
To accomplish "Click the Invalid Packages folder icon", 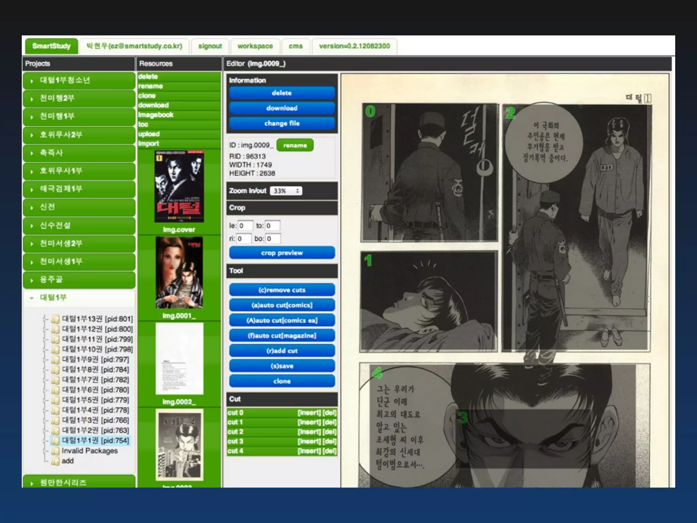I will (55, 451).
